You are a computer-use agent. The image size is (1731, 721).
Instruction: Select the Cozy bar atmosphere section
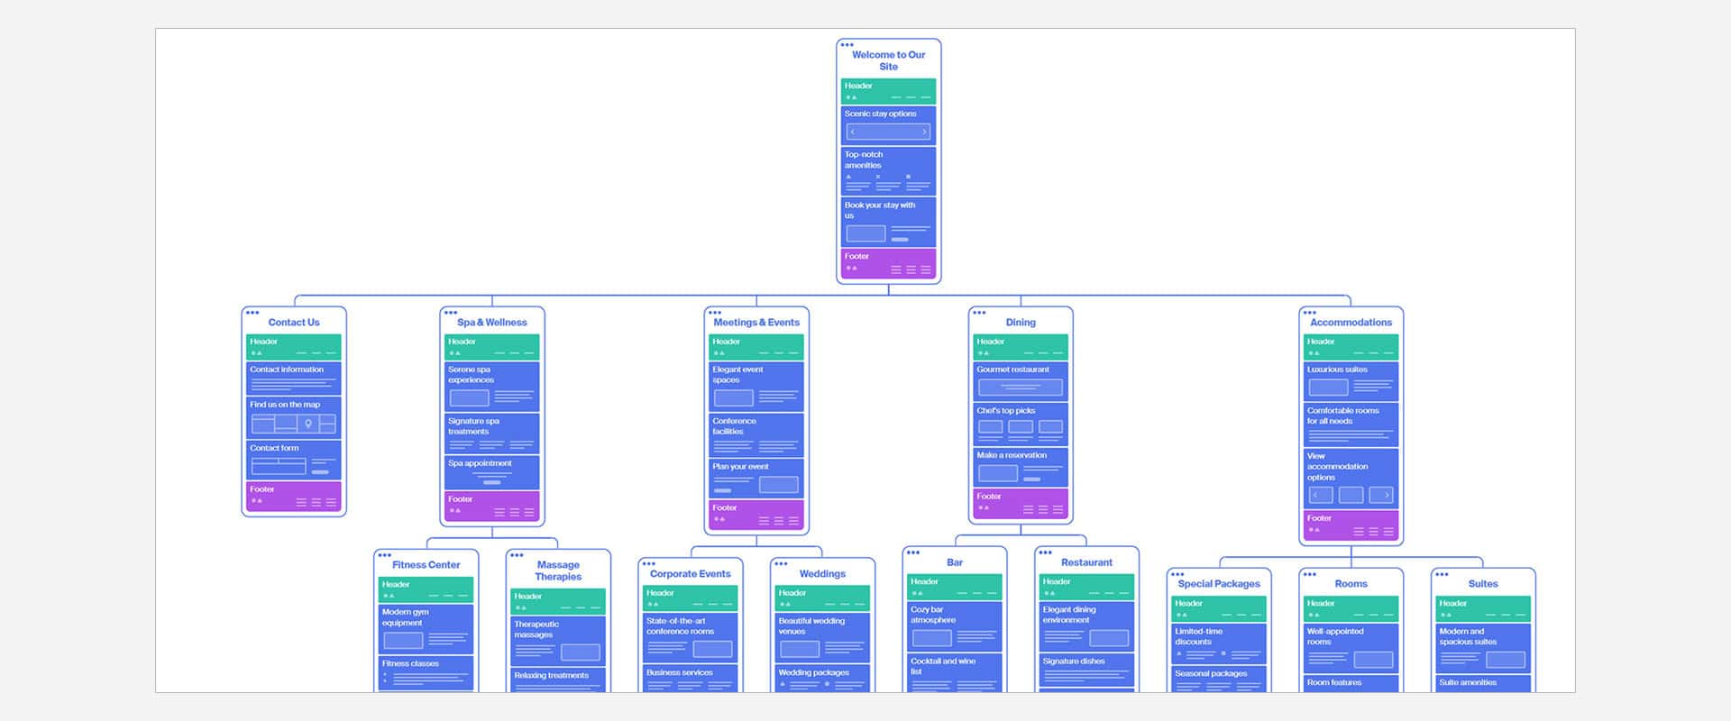955,626
